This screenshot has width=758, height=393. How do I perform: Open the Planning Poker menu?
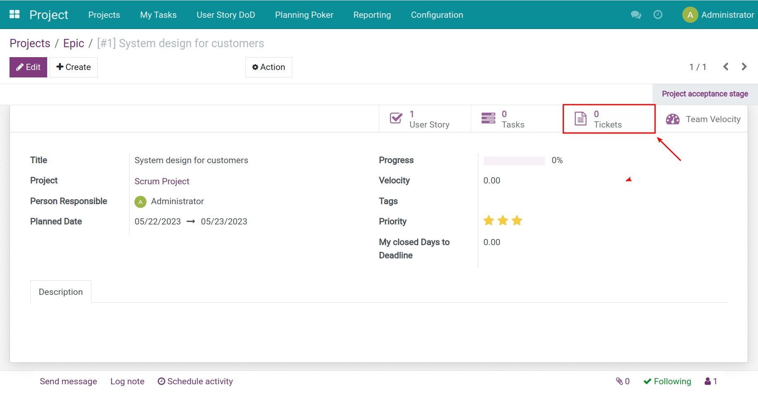pos(304,15)
